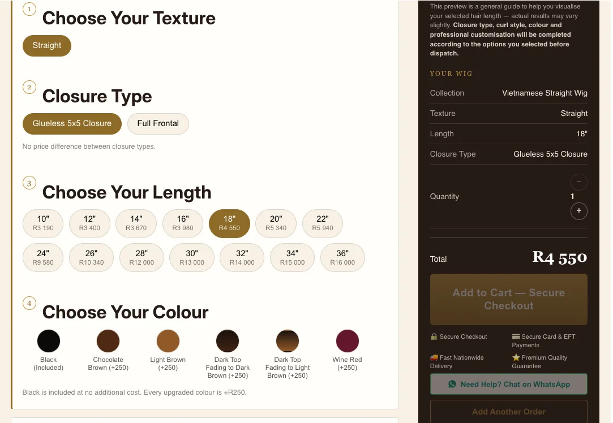
Task: Pick the Wine Red colour swatch
Action: 347,341
